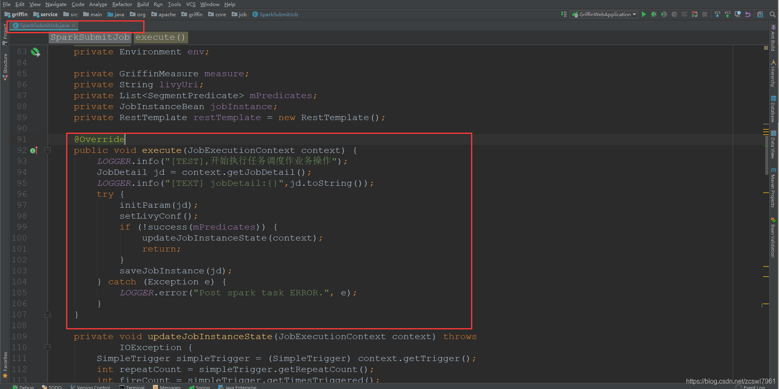This screenshot has height=389, width=779.
Task: Open the File menu
Action: [x=6, y=4]
